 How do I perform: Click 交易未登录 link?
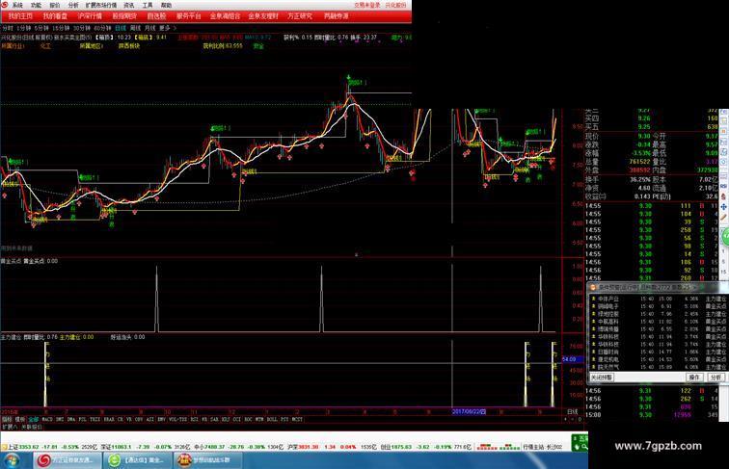click(x=366, y=5)
